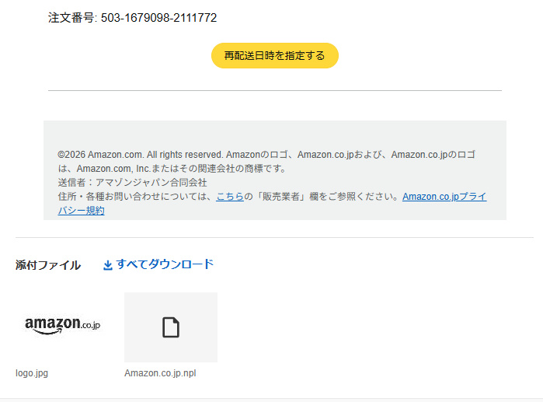
Task: Open the Amazon.co.jpプライバシー規約 link
Action: coord(444,197)
